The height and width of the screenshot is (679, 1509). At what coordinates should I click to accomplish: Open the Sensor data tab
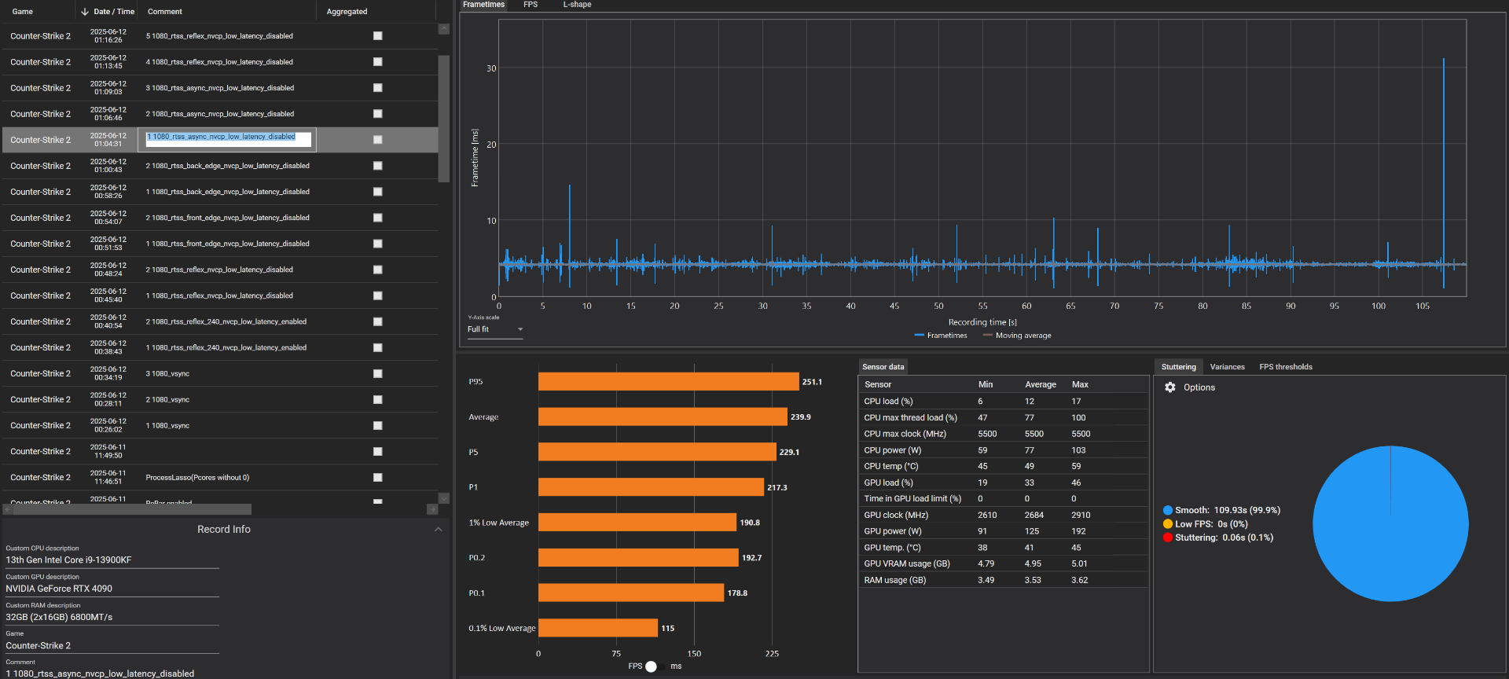[883, 367]
